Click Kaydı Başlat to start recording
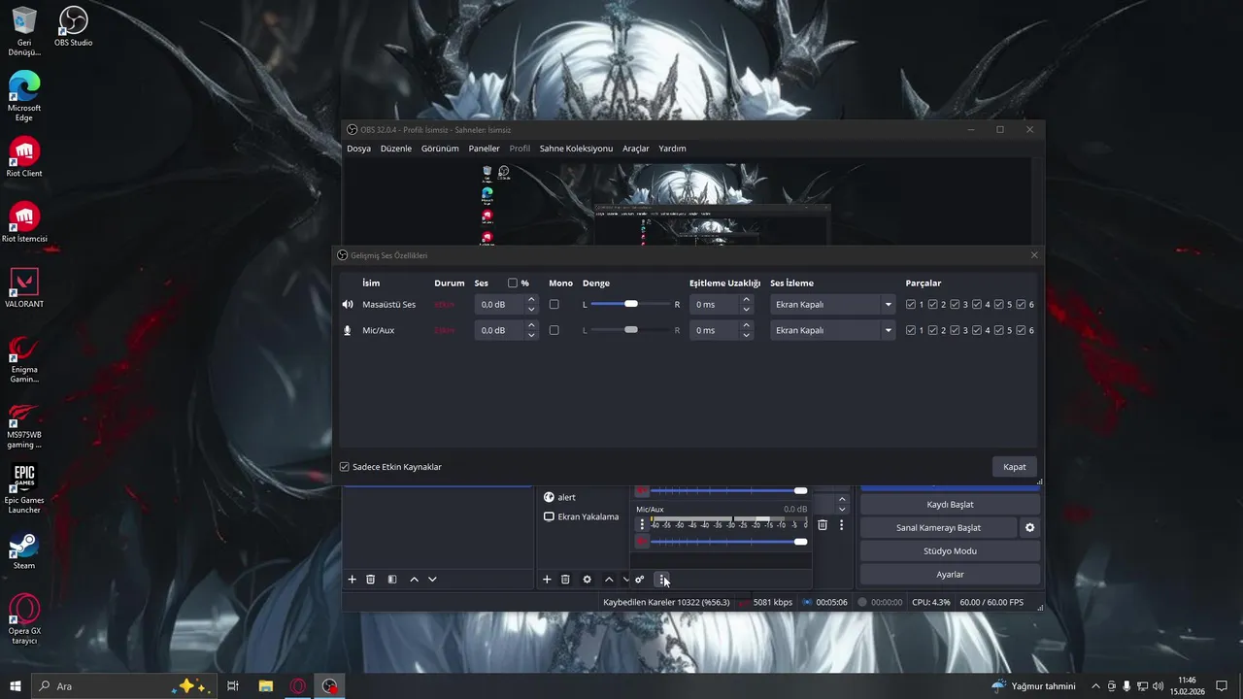This screenshot has width=1243, height=699. click(x=950, y=505)
